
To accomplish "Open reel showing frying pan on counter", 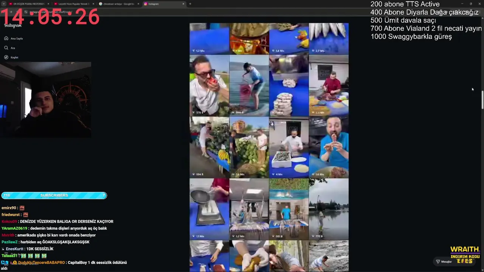I will (209, 209).
